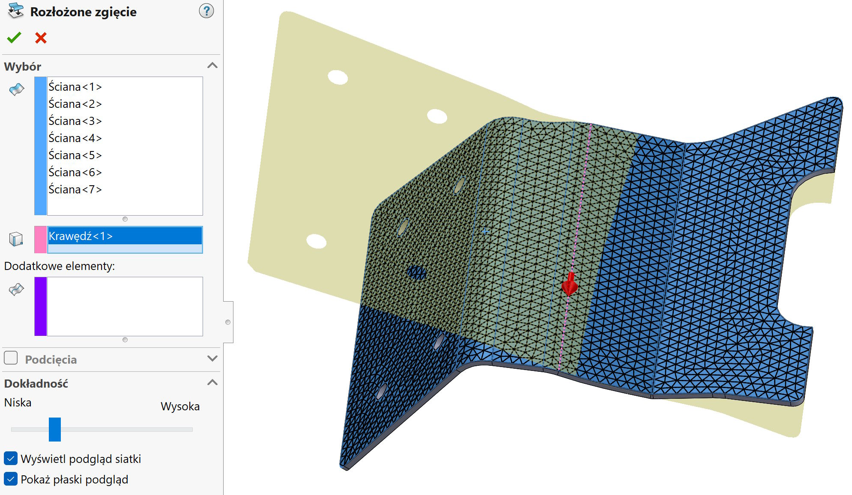Viewport: 852px width, 495px height.
Task: Click the additional elements surface icon
Action: (x=17, y=290)
